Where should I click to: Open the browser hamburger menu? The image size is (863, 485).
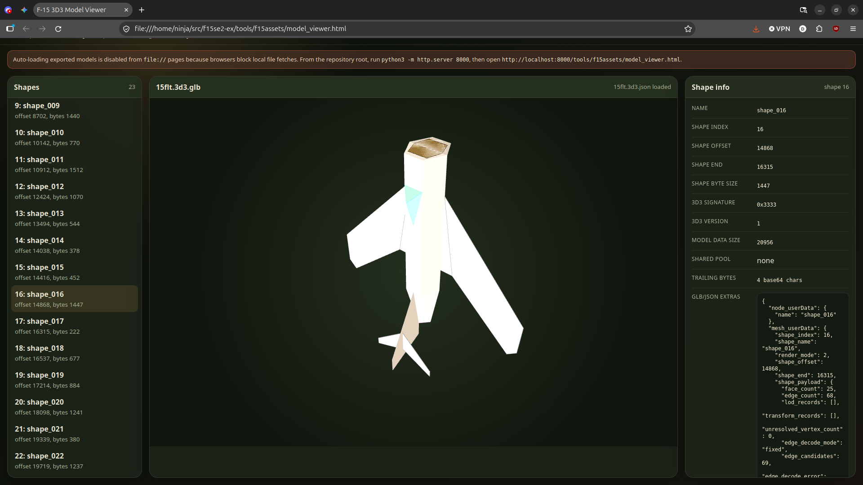(853, 29)
